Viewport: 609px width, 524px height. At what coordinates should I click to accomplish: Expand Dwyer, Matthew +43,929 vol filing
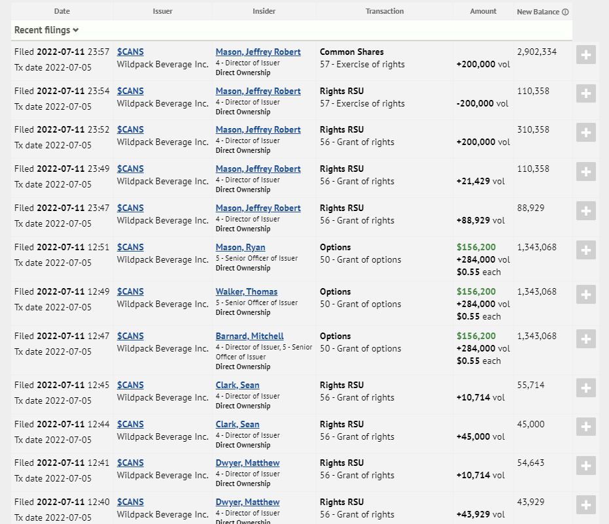tap(585, 504)
